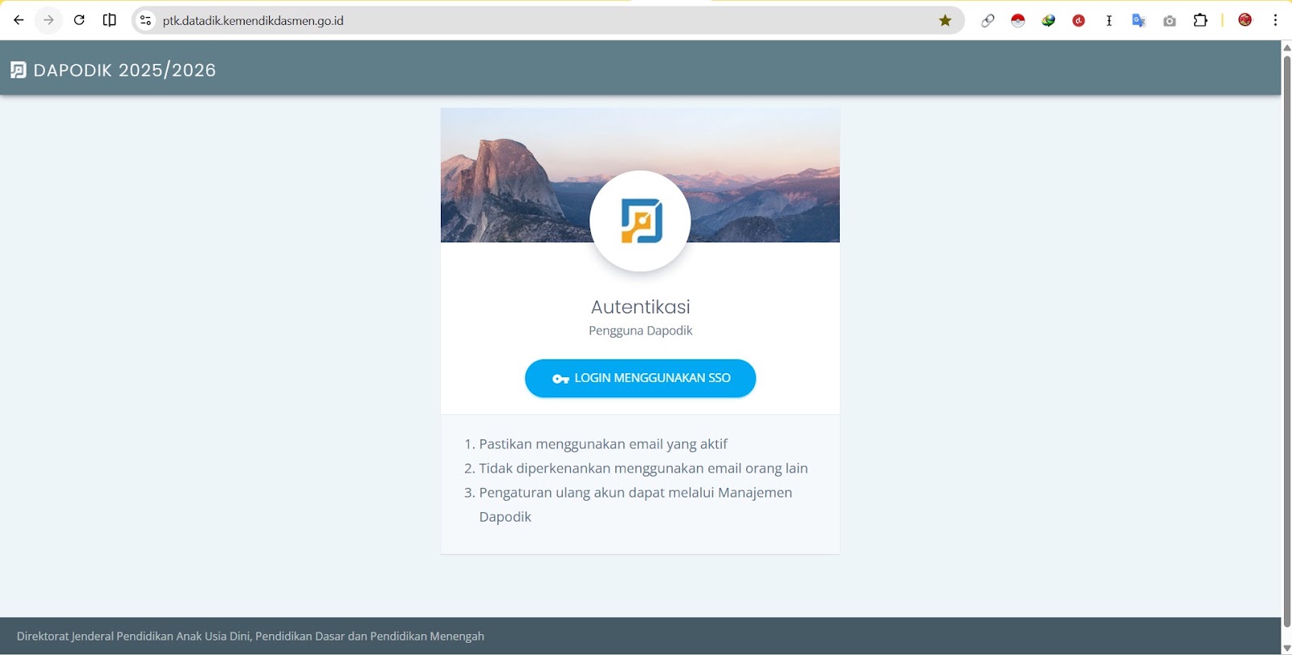The height and width of the screenshot is (655, 1292).
Task: Open the Internet Download Manager extension
Action: [x=1048, y=20]
